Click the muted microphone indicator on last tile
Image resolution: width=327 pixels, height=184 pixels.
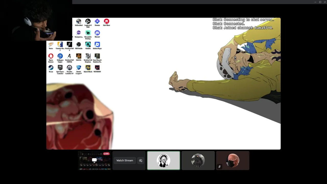(x=219, y=167)
